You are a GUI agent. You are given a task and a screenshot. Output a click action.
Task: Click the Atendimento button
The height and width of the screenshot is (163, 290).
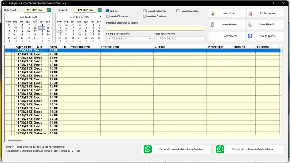tap(227, 36)
